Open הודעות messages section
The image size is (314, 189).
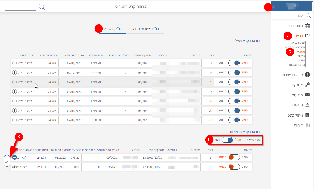click(300, 95)
